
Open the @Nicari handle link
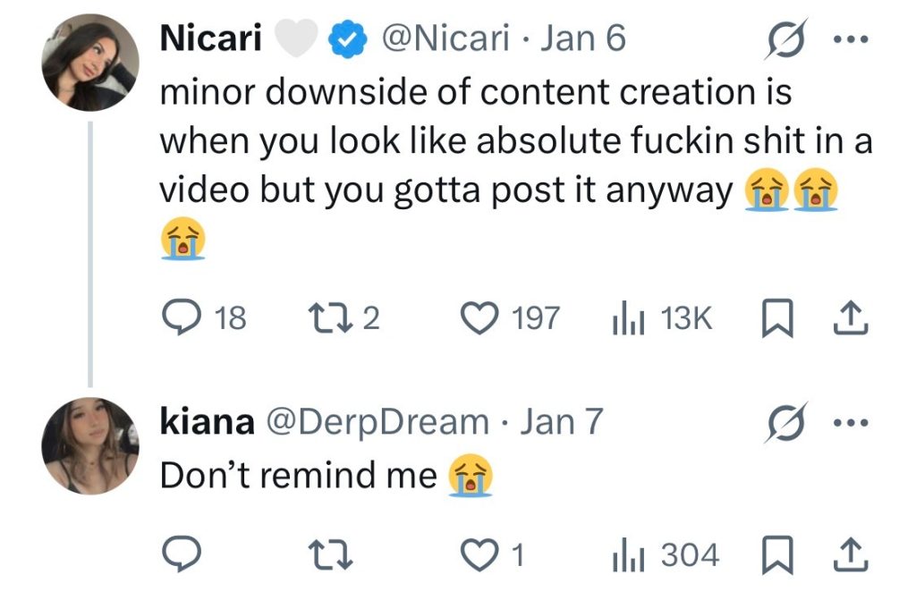445,39
